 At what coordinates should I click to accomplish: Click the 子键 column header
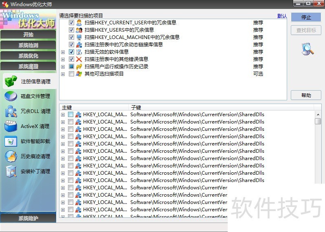click(x=221, y=108)
